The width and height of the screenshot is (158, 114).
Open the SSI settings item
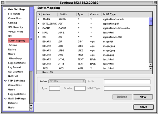(10, 36)
